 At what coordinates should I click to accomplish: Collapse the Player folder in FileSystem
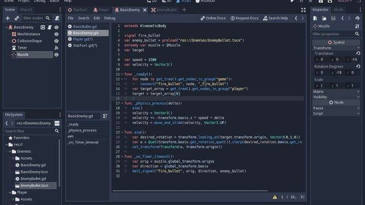click(x=10, y=192)
